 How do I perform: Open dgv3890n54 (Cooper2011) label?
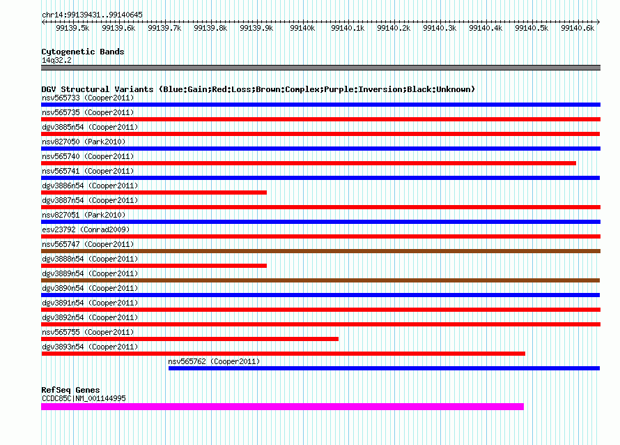(90, 288)
